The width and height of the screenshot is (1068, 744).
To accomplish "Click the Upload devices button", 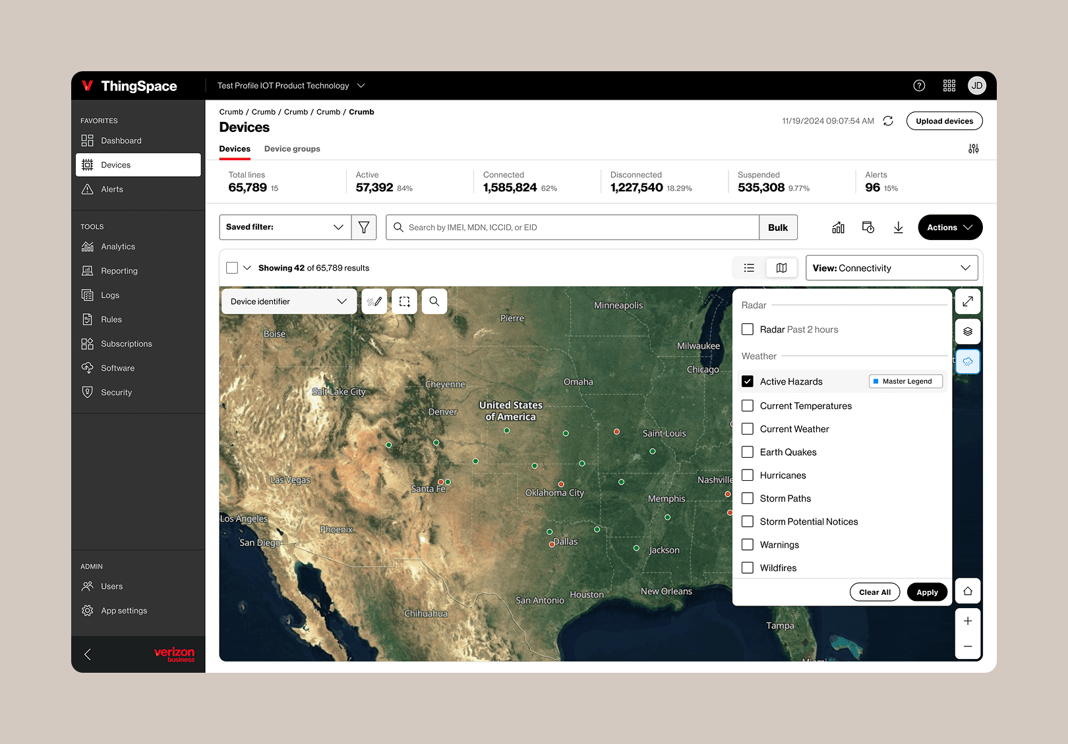I will tap(944, 121).
